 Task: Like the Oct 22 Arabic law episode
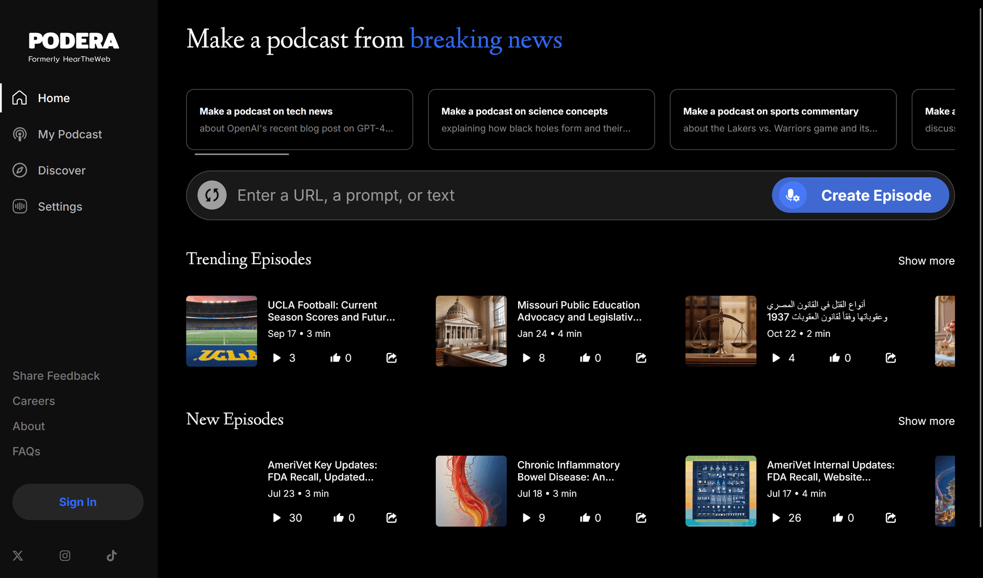click(x=835, y=358)
